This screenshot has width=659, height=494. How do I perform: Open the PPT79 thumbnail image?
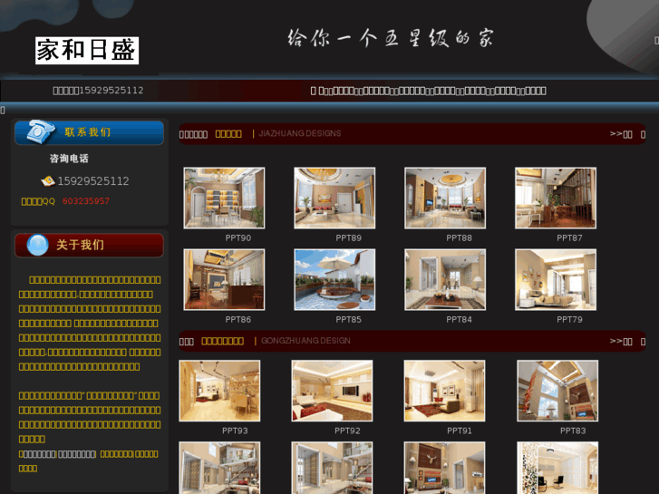pyautogui.click(x=556, y=279)
